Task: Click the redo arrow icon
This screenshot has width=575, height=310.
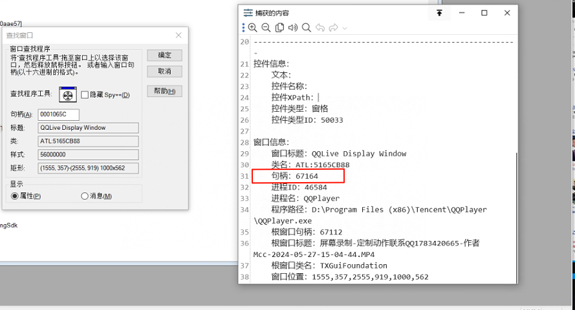Action: (x=333, y=28)
